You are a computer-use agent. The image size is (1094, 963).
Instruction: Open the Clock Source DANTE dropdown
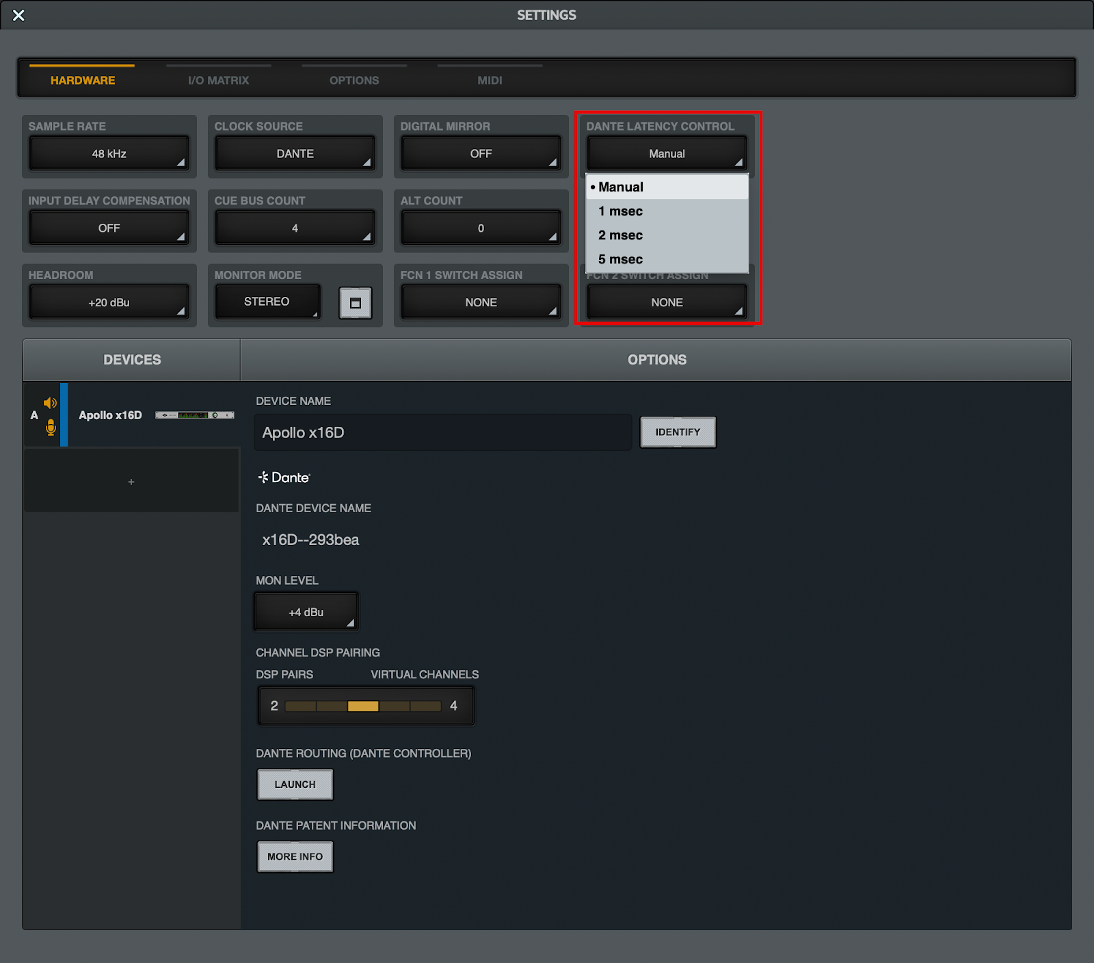click(x=295, y=153)
